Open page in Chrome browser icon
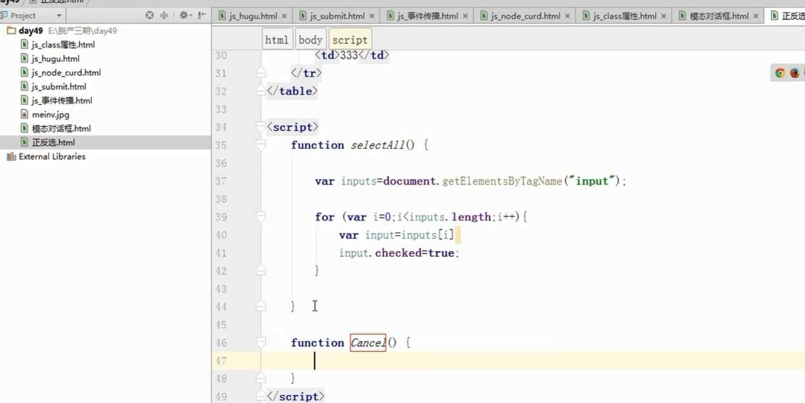Viewport: 805px width, 403px height. tap(780, 73)
